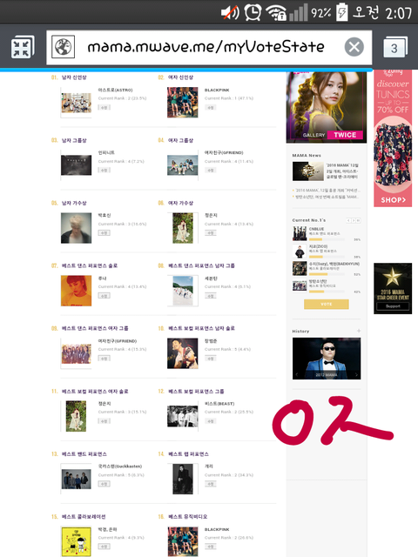The image size is (418, 557).
Task: Tap the muted sound icon in status bar
Action: (x=230, y=13)
